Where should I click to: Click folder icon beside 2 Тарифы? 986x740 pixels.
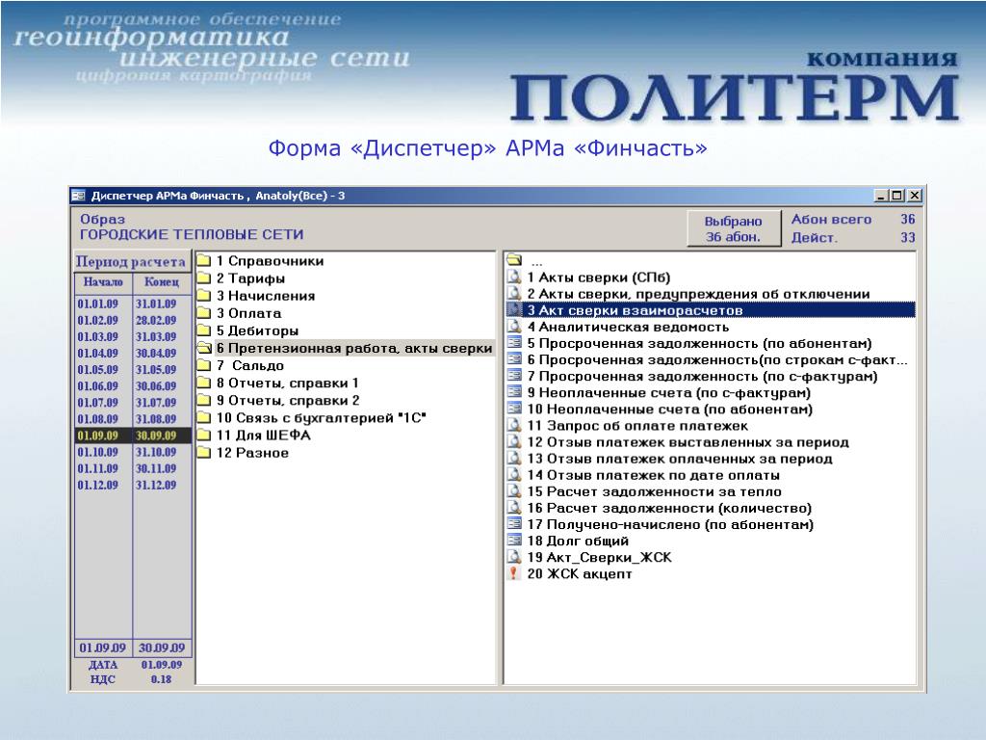(204, 278)
